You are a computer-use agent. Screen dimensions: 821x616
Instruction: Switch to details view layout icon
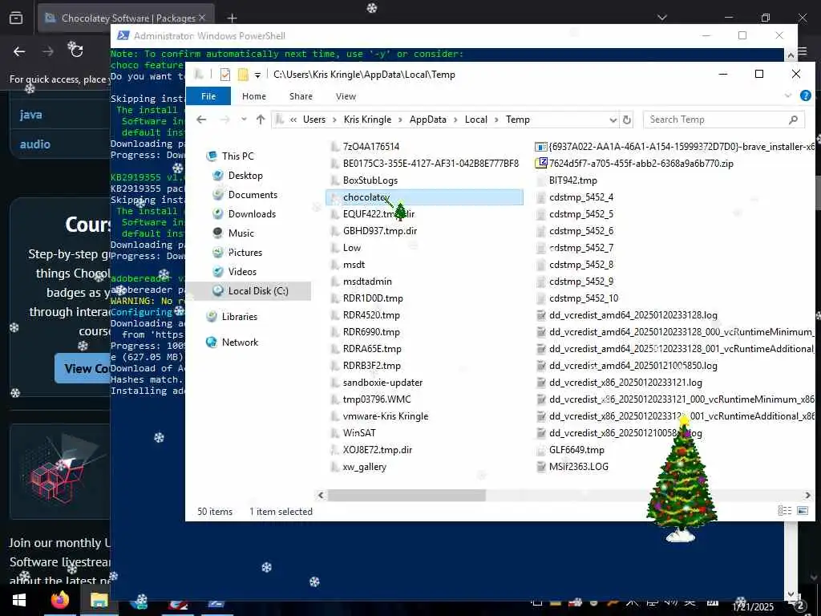click(784, 511)
